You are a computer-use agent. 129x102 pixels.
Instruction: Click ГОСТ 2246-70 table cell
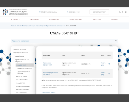point(86,64)
